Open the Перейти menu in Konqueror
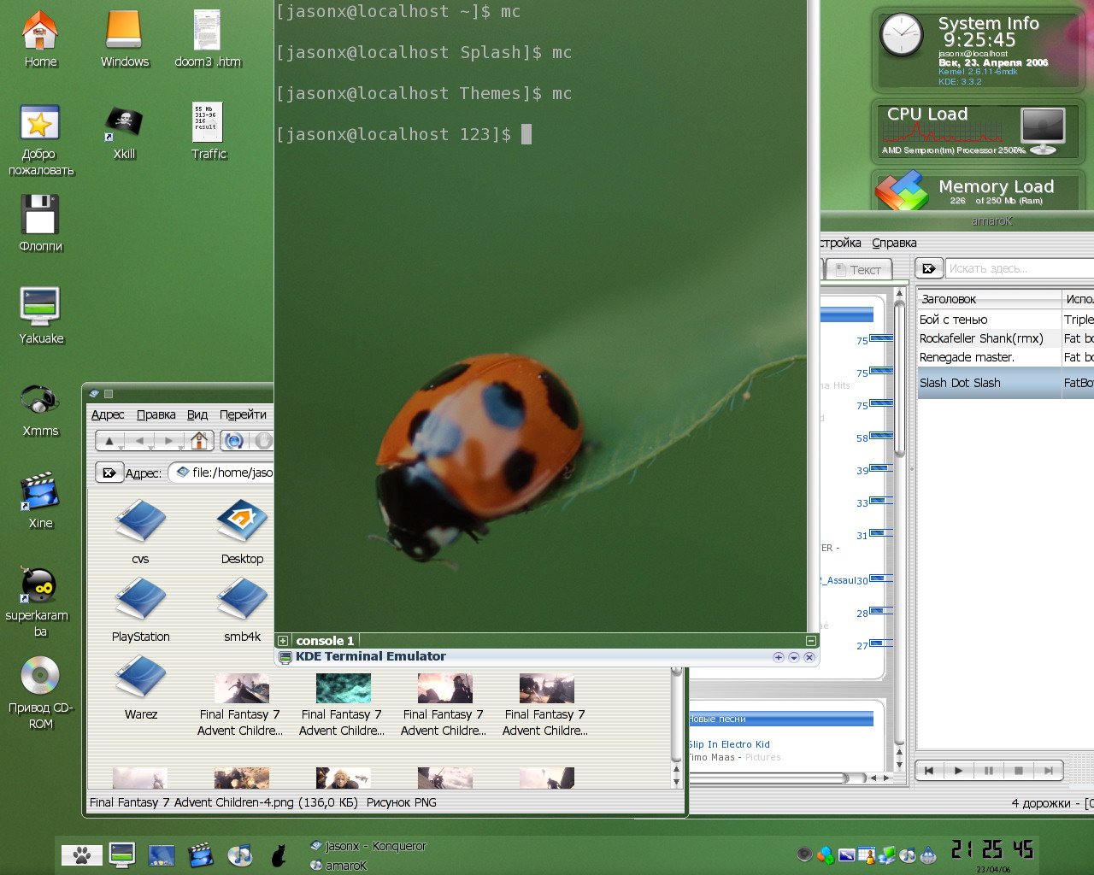This screenshot has height=875, width=1094. pos(243,414)
